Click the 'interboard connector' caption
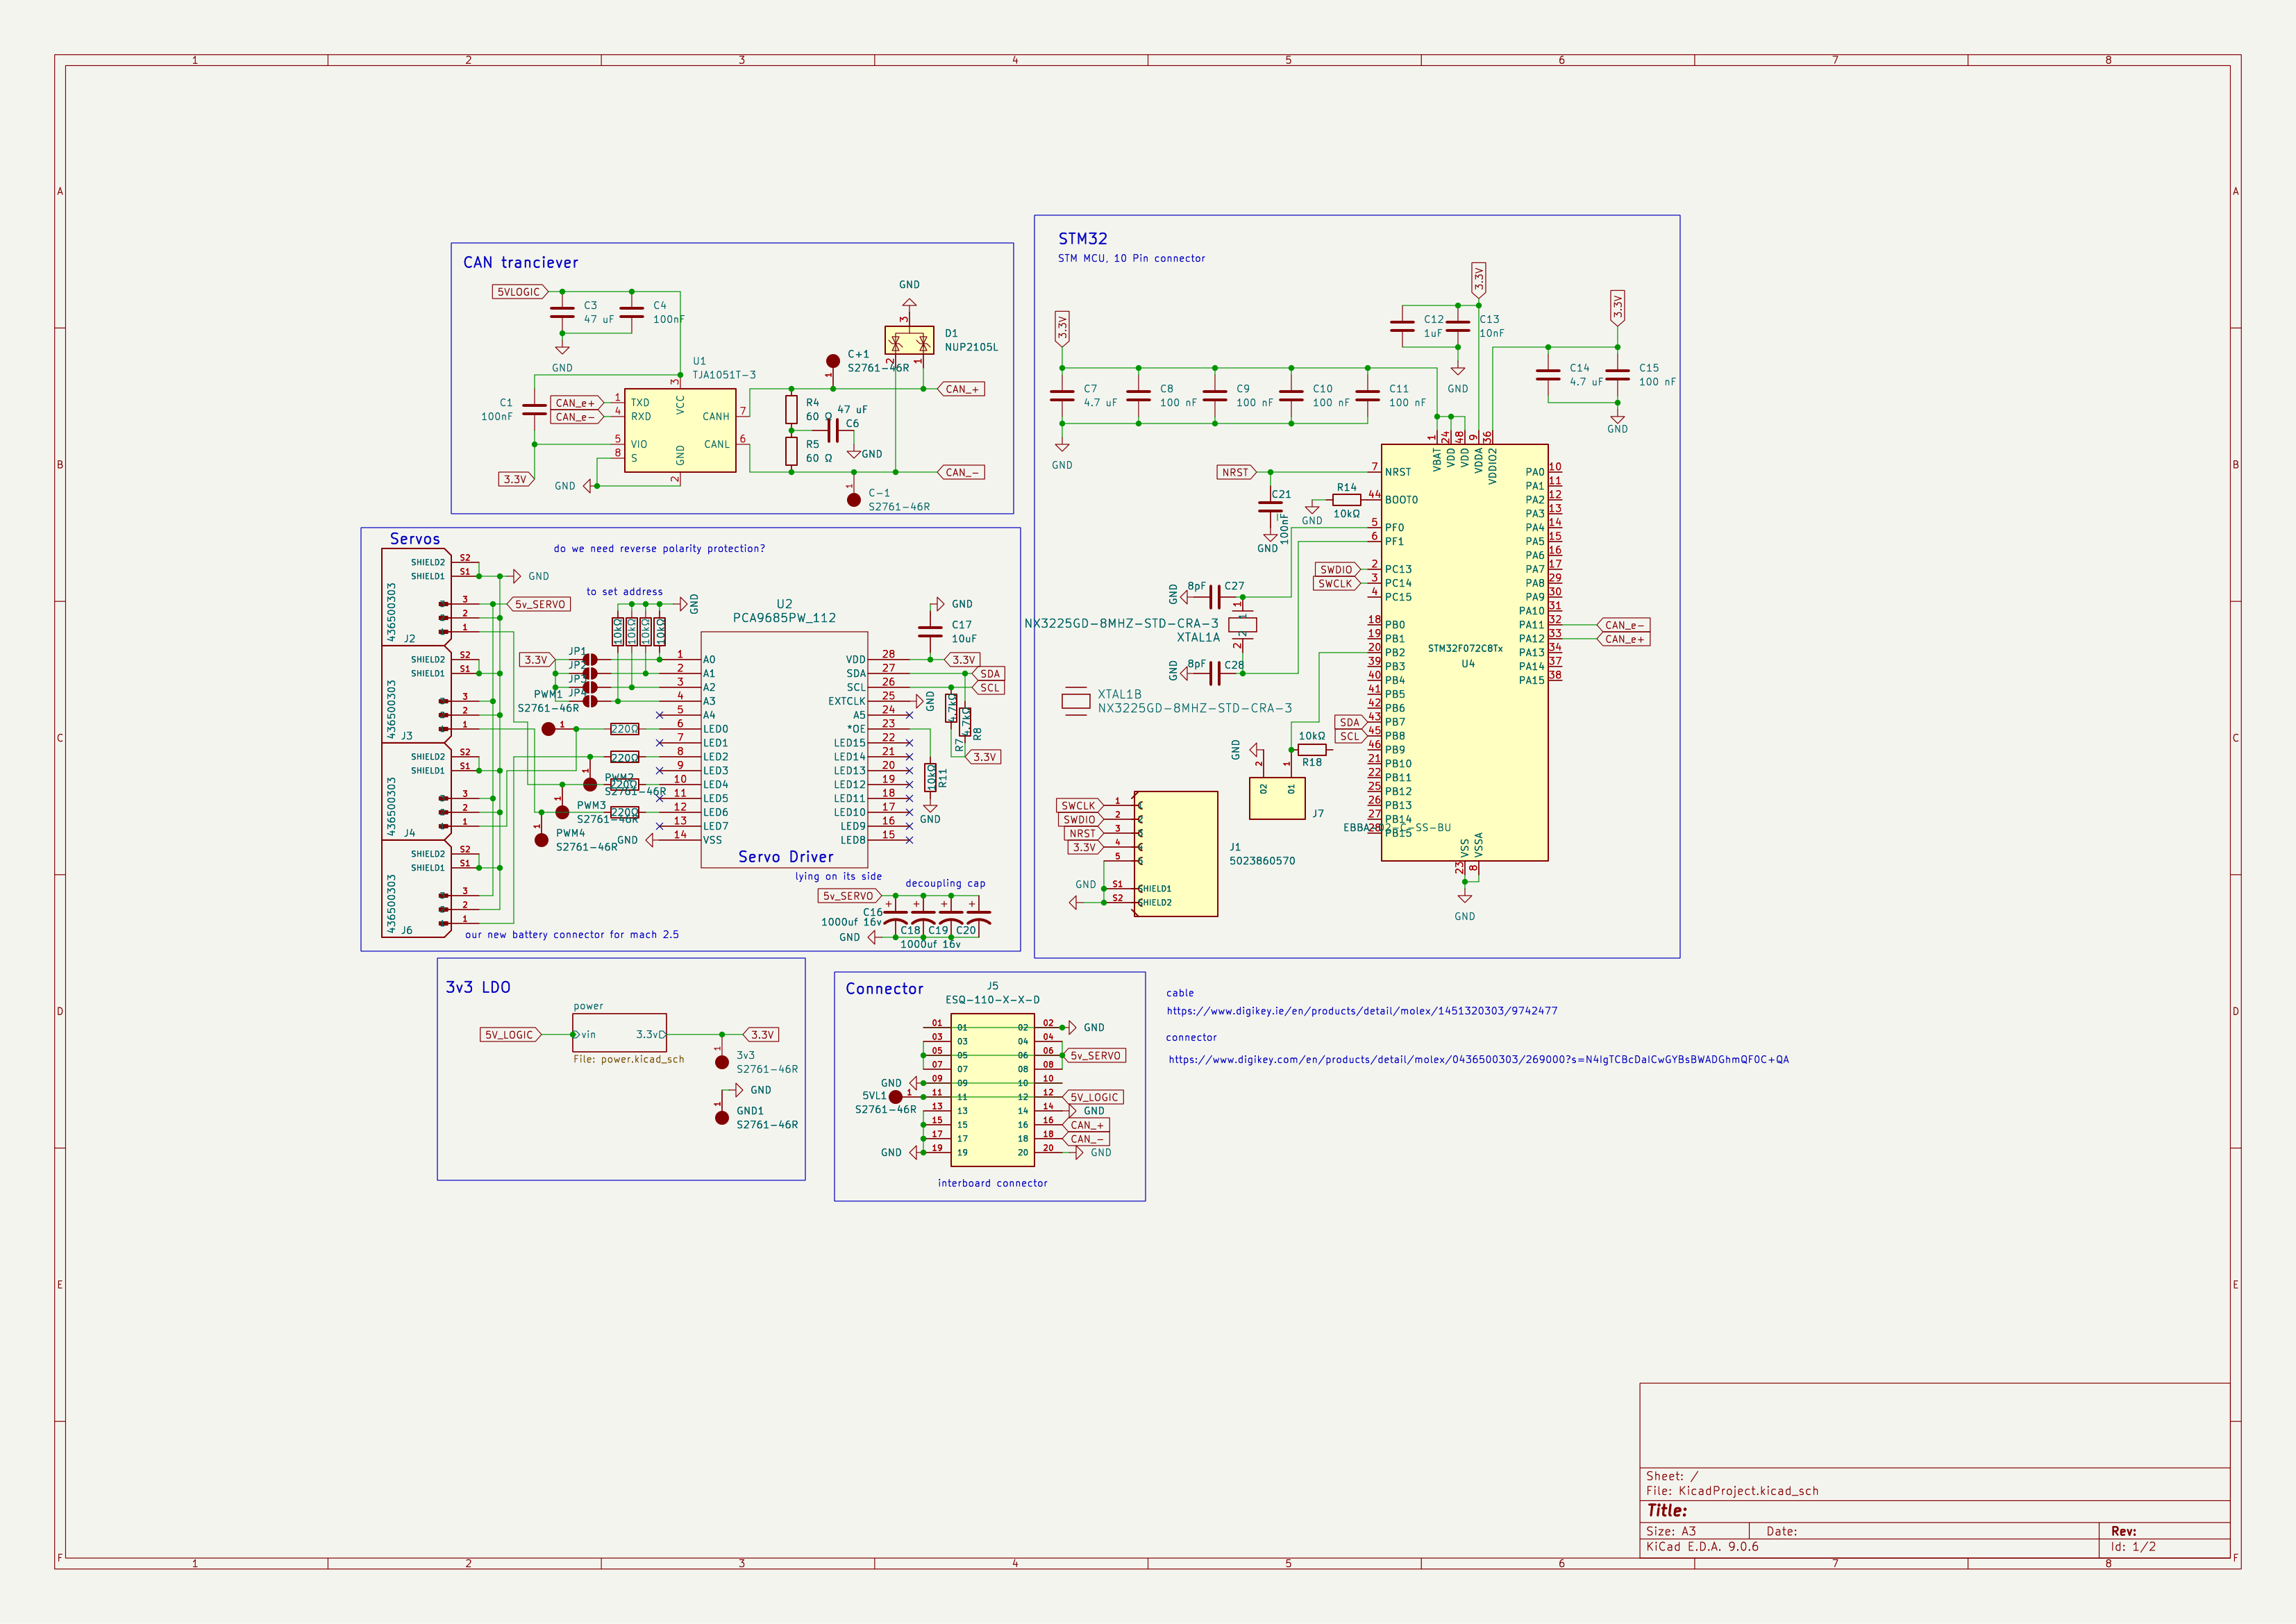 (993, 1184)
